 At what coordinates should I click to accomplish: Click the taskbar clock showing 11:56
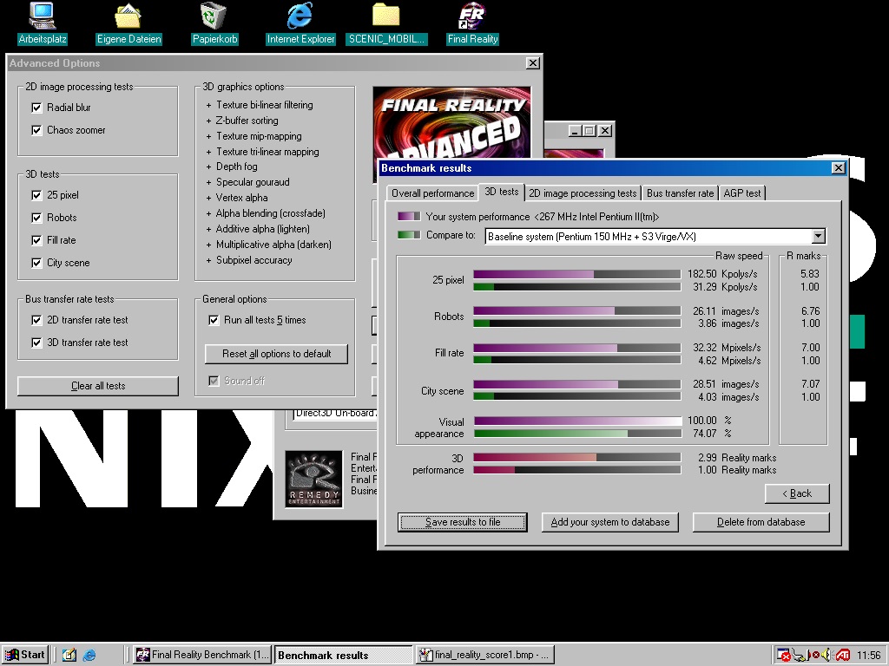coord(868,656)
